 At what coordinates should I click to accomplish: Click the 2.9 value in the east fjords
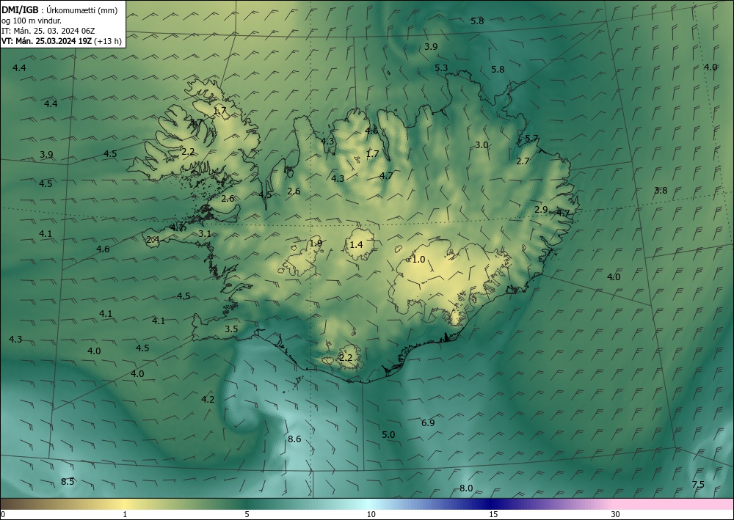coord(541,210)
